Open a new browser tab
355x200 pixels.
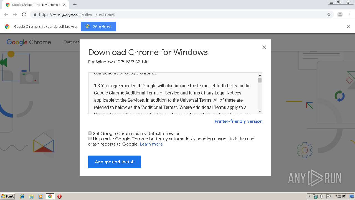75,5
